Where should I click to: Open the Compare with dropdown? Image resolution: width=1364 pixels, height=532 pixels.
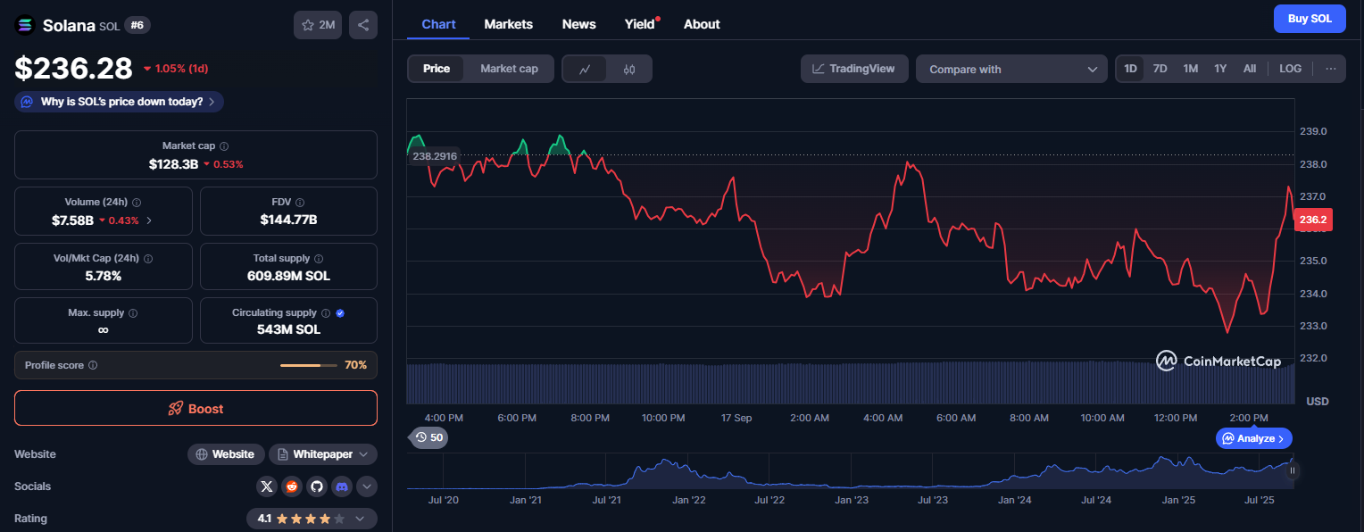[1011, 69]
